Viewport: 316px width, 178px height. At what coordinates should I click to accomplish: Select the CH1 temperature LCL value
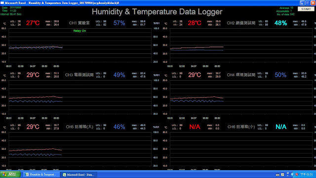[19, 25]
